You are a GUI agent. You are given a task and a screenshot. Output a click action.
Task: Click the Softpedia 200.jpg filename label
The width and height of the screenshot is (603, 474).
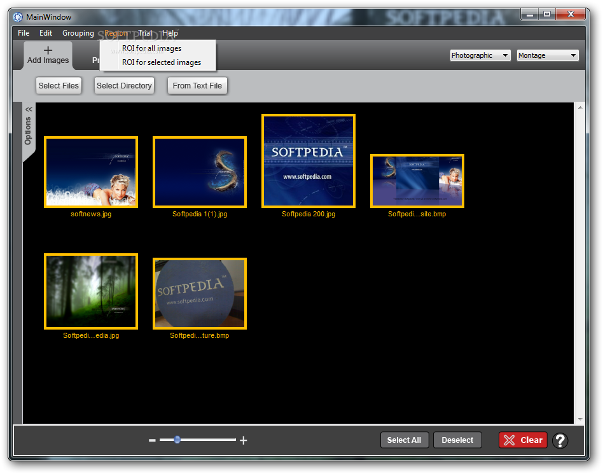308,214
